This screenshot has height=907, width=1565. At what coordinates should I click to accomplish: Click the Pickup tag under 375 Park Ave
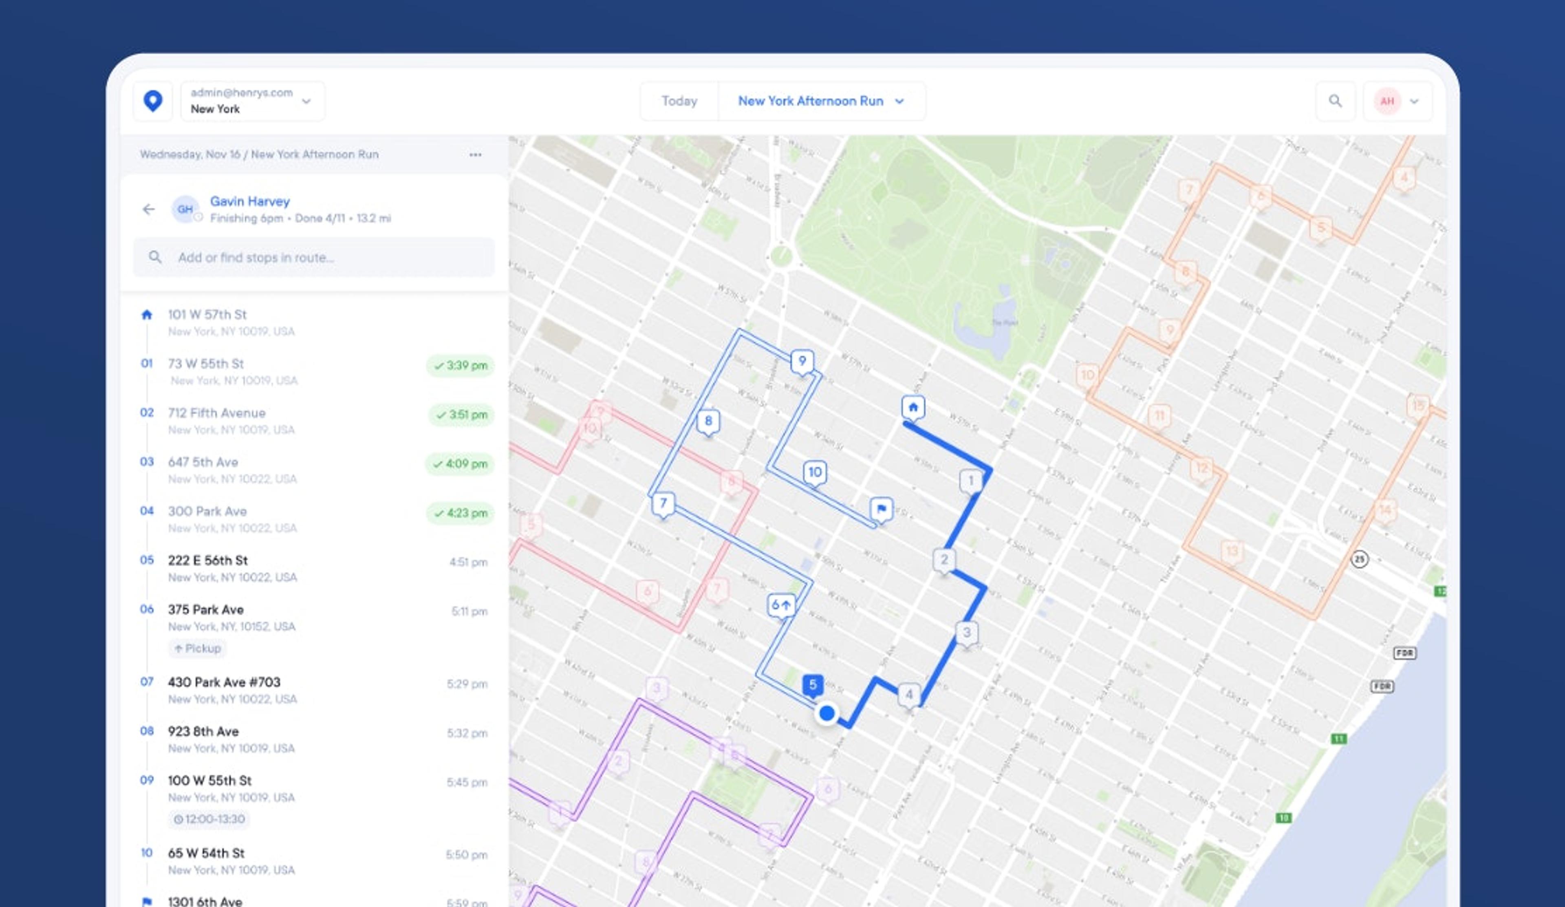[197, 648]
